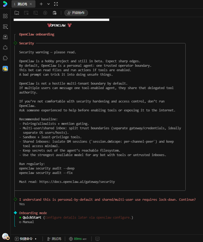The image size is (203, 242).
Task: Open the dashboard grid icon in sidebar
Action: [x=5, y=16]
